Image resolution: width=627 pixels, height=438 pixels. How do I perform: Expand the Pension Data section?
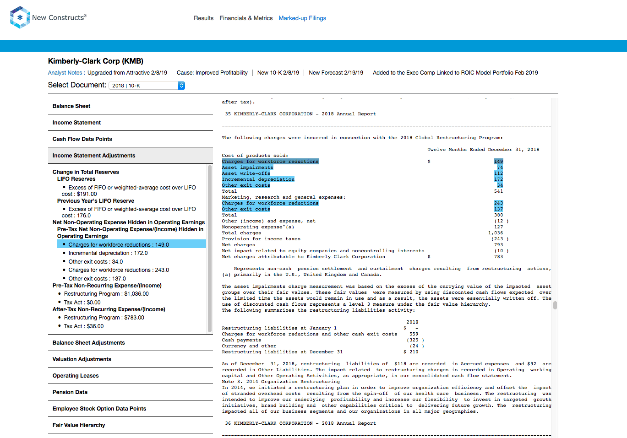click(x=131, y=392)
